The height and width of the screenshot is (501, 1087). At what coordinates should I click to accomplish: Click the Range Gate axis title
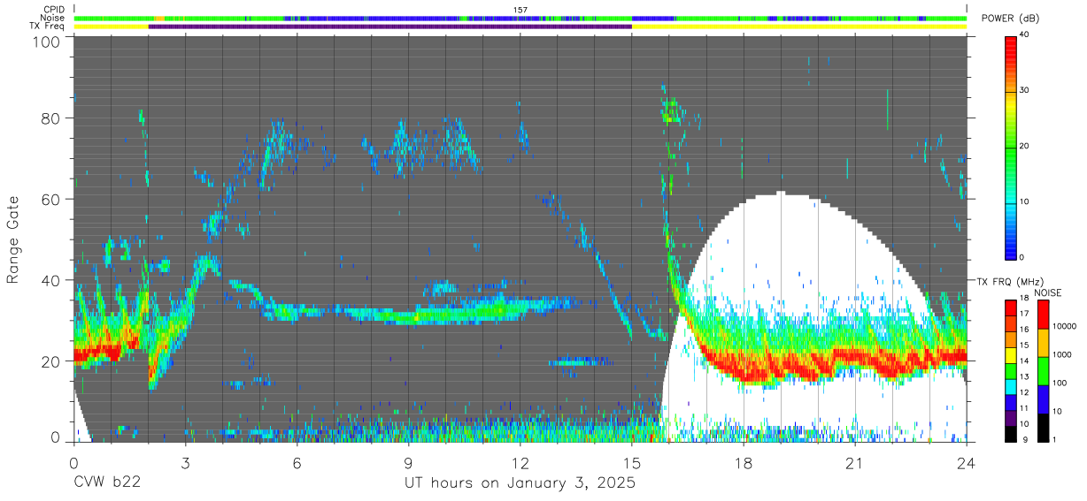(12, 239)
